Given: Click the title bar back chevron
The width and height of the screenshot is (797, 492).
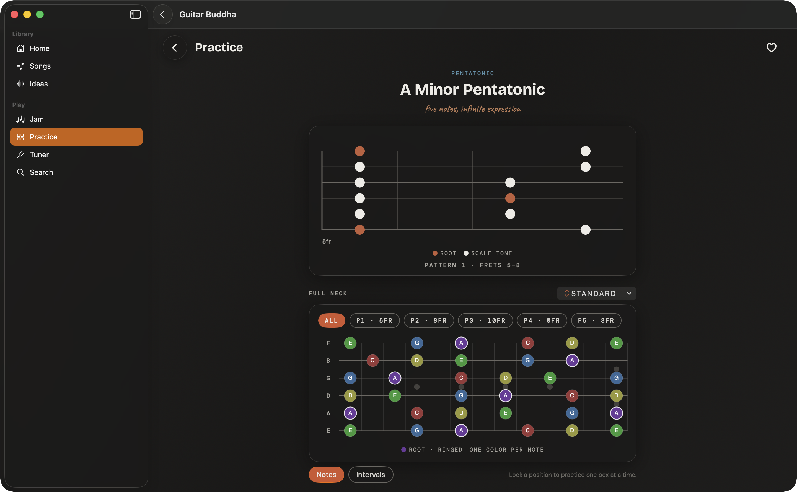Looking at the screenshot, I should pos(162,14).
